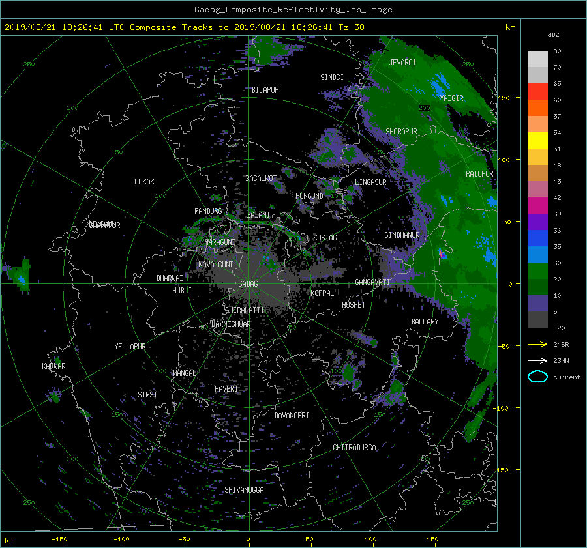Viewport: 587px width, 548px height.
Task: Click the HAVERI city label
Action: click(x=226, y=389)
